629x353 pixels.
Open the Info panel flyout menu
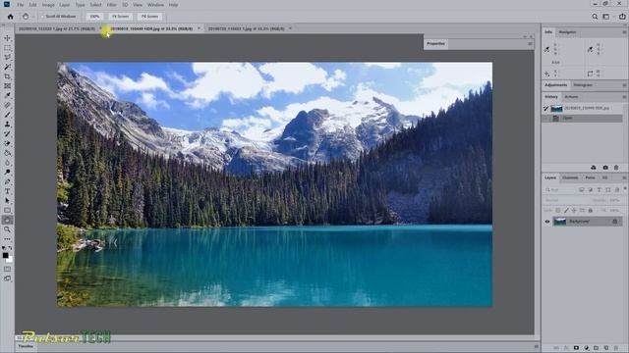tap(624, 32)
